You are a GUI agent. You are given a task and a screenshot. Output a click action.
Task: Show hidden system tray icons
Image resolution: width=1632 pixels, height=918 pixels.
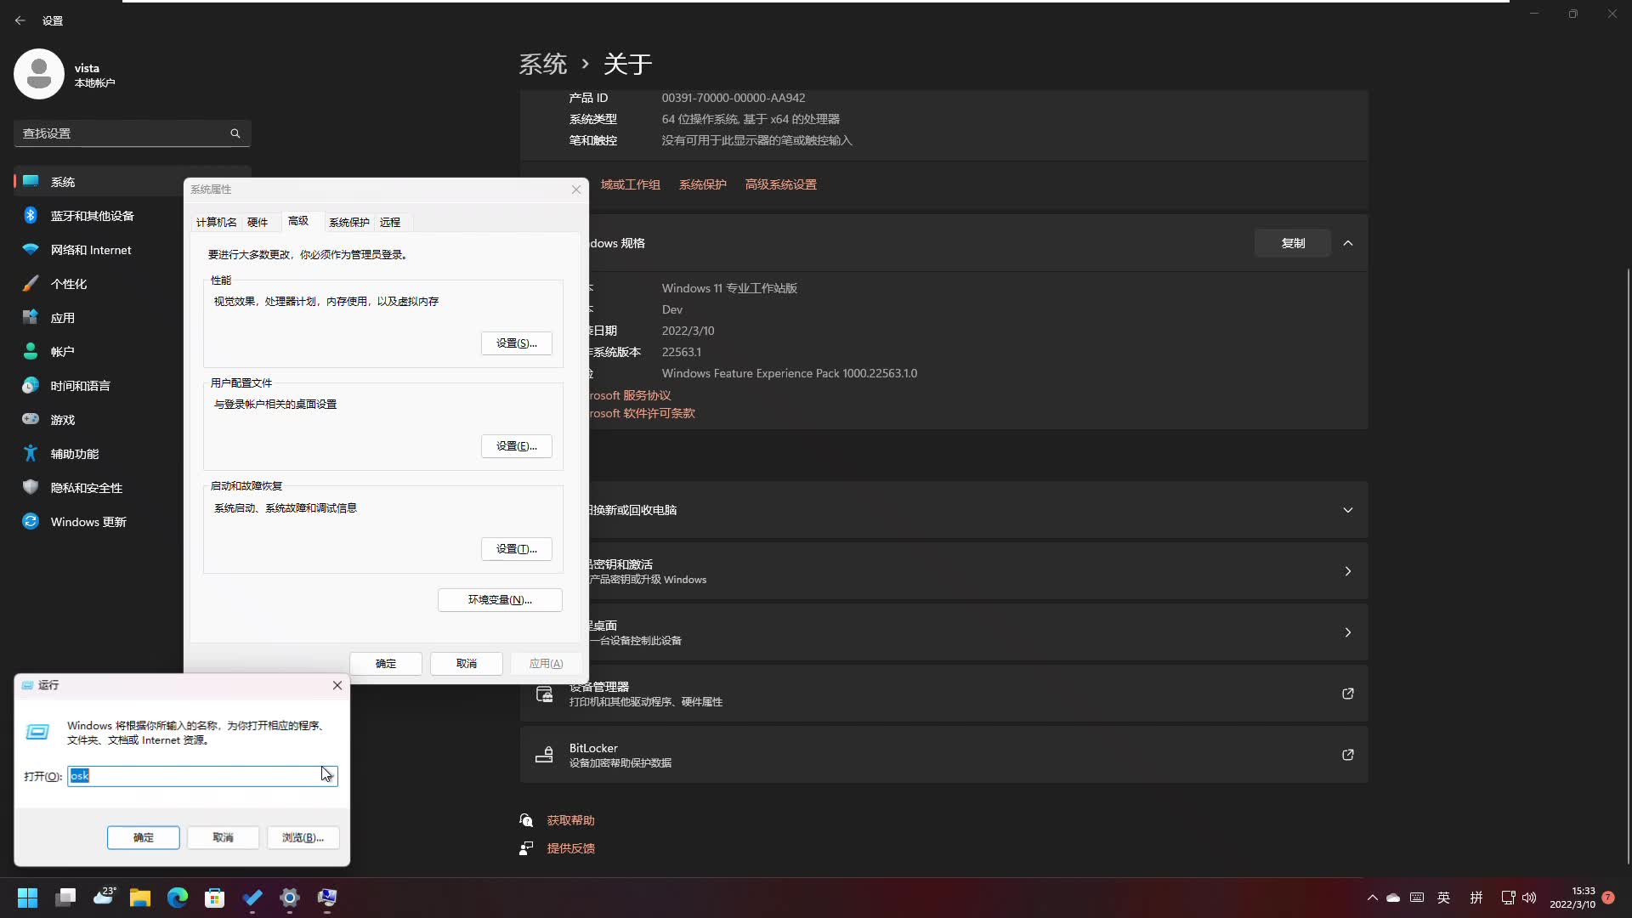[x=1372, y=898]
